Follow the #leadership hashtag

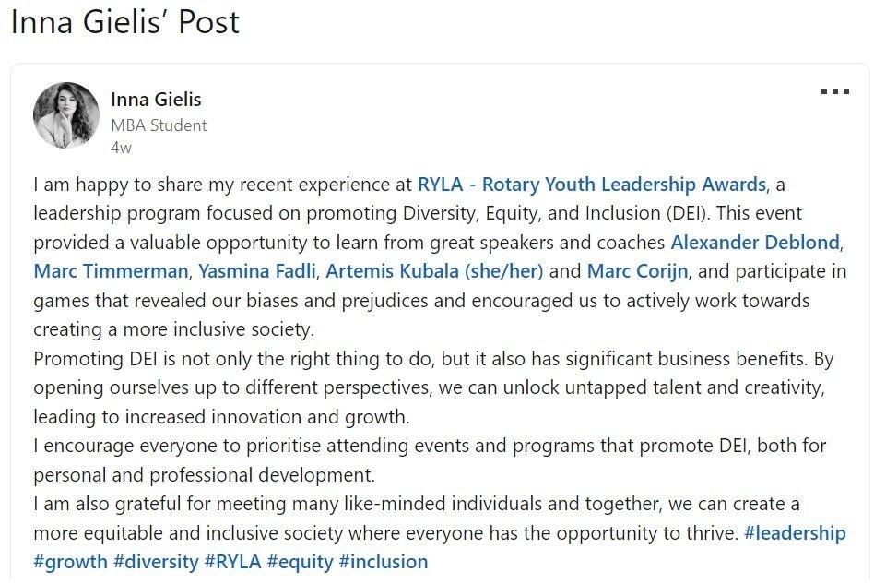[x=795, y=532]
